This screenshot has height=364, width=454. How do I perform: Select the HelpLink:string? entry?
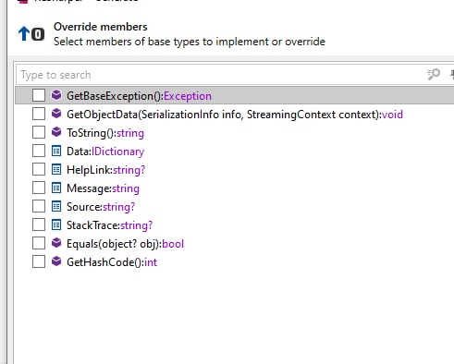pyautogui.click(x=105, y=170)
